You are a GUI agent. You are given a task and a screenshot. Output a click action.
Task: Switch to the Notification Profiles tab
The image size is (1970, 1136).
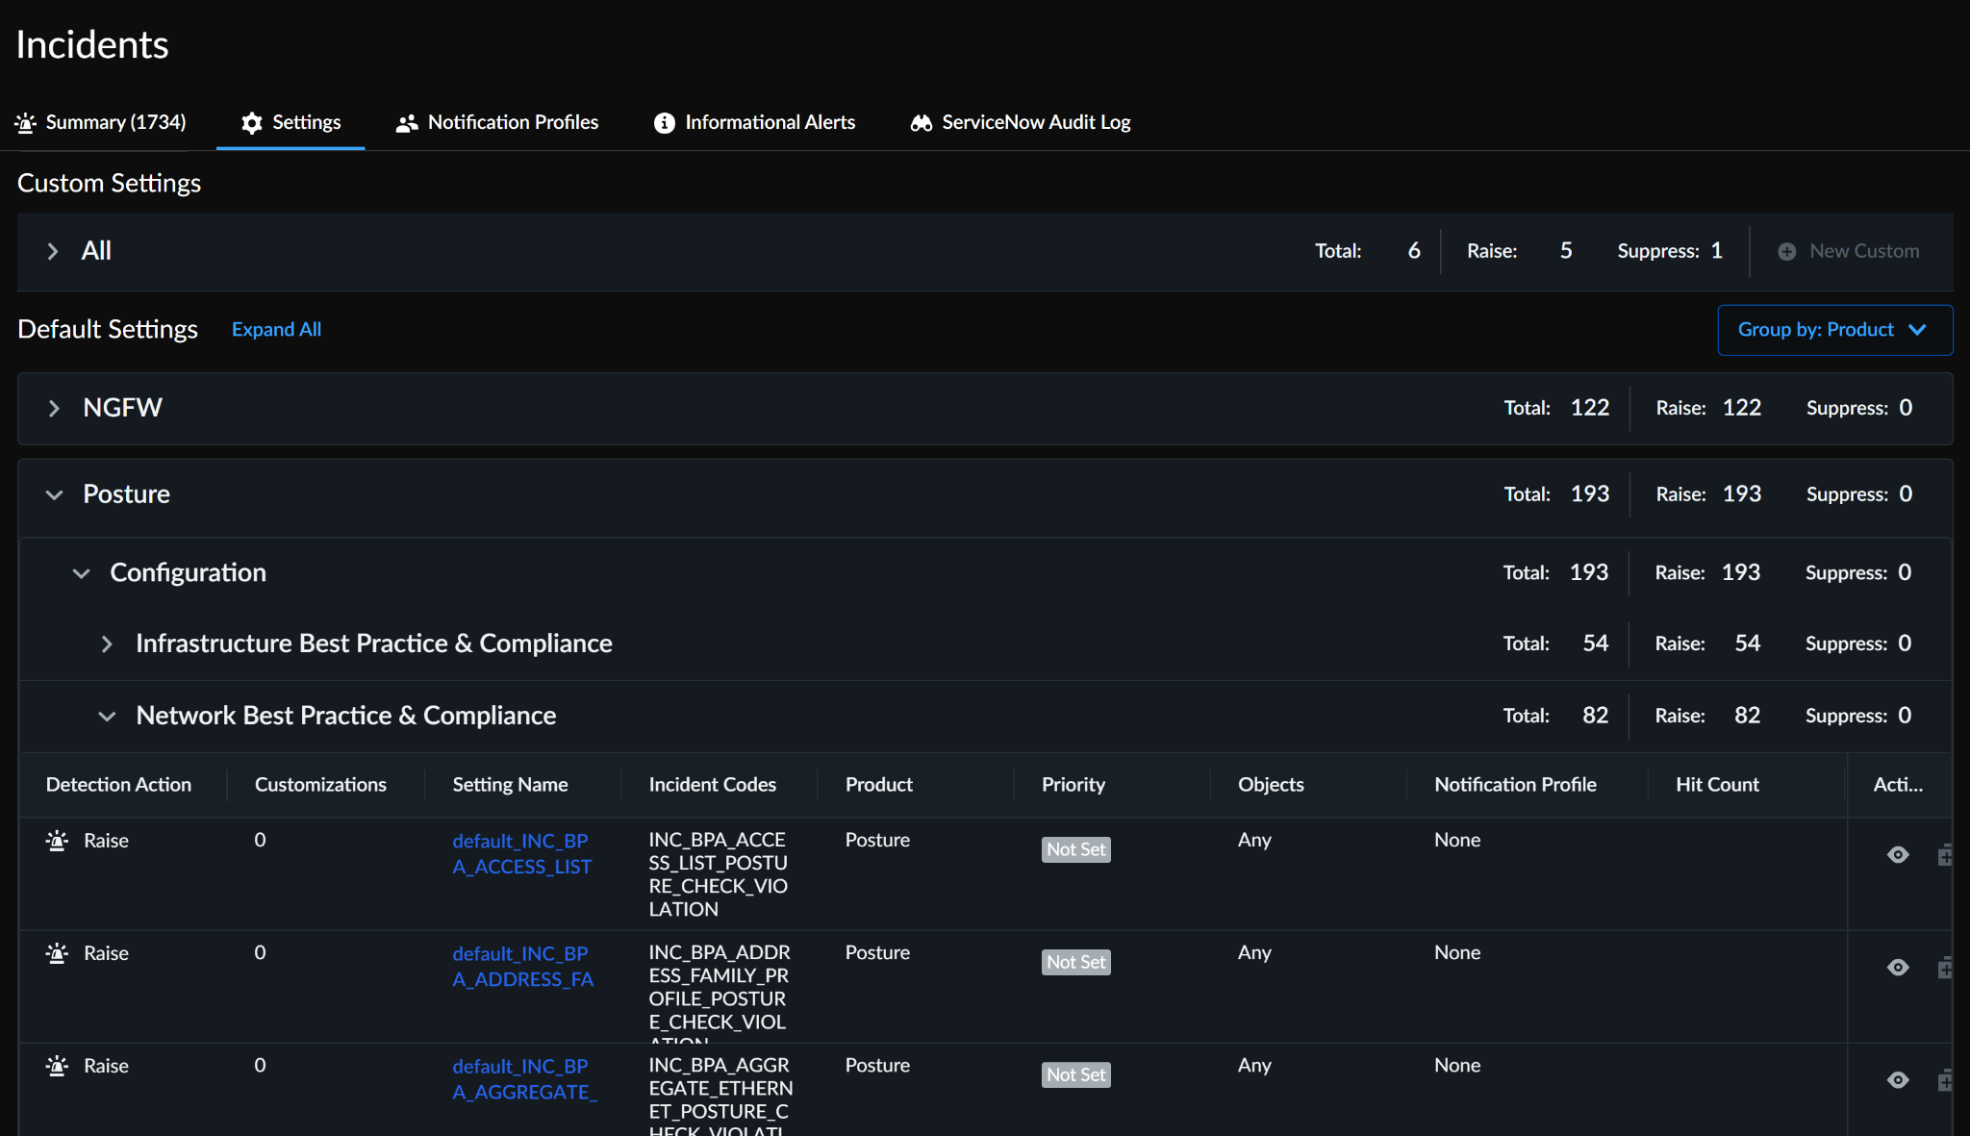pos(512,122)
